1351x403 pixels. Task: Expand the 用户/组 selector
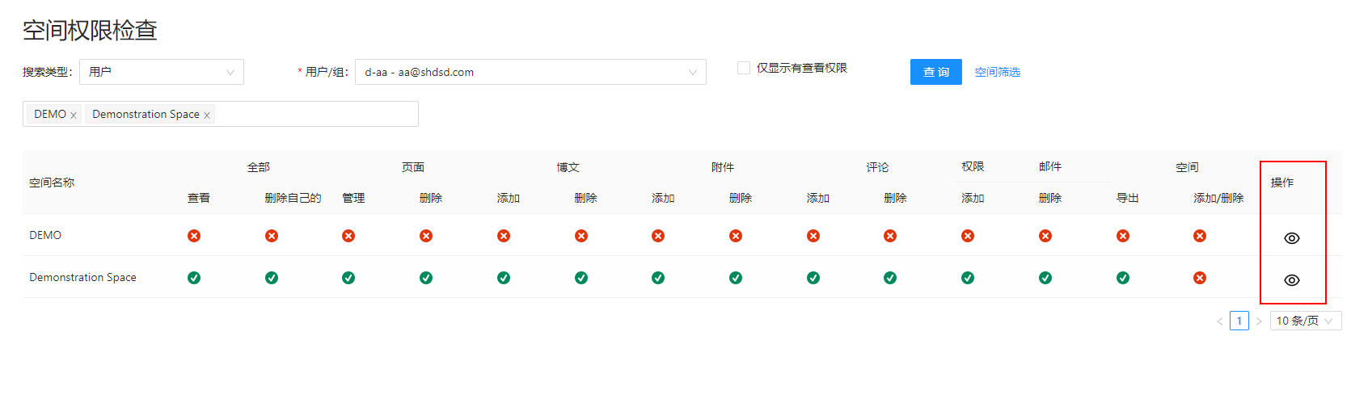[x=530, y=72]
